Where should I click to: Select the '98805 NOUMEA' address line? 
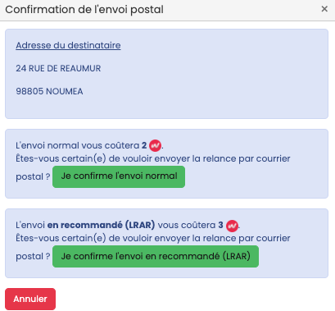tap(49, 91)
